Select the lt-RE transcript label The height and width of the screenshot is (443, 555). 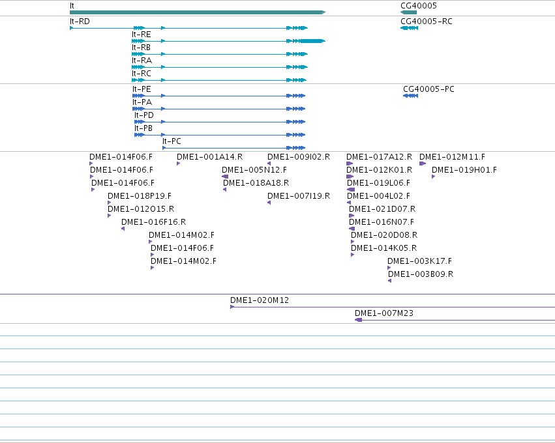point(142,35)
